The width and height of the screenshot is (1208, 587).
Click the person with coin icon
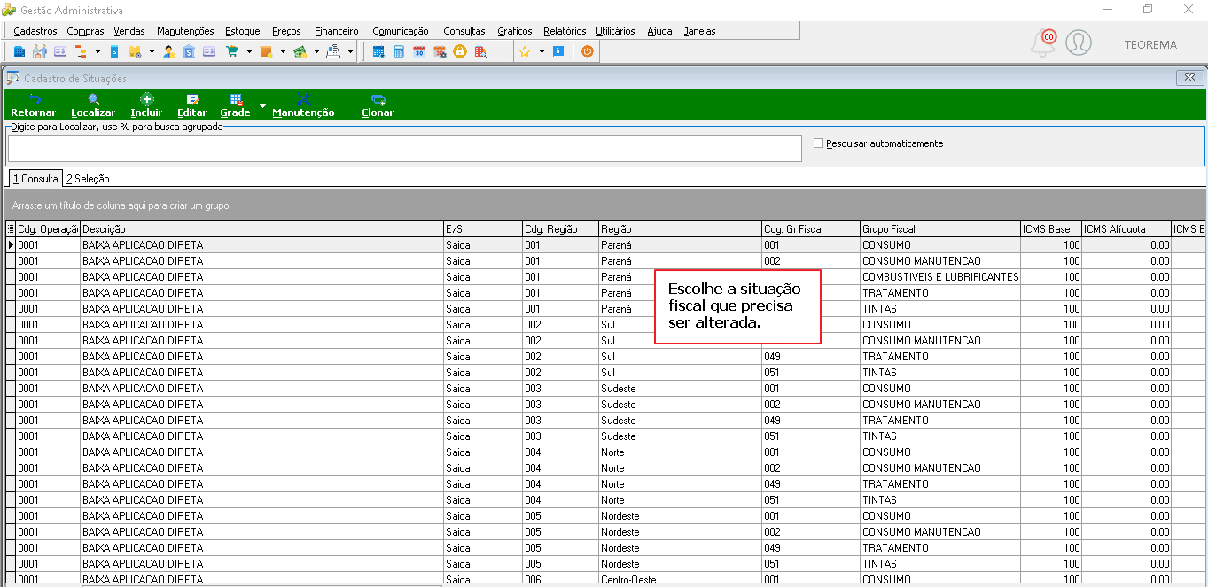169,51
